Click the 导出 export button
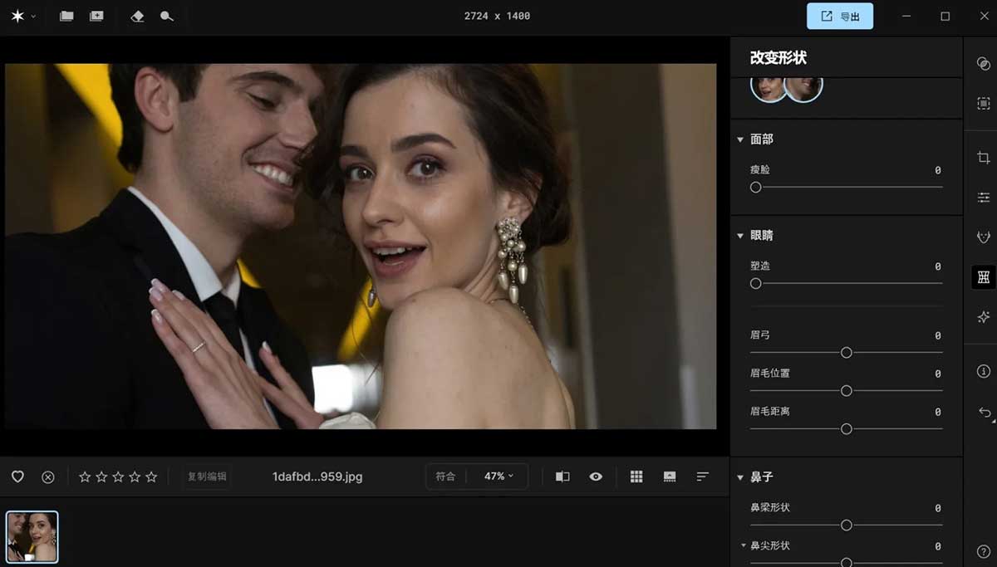Screen dimensions: 997x567 tap(840, 16)
